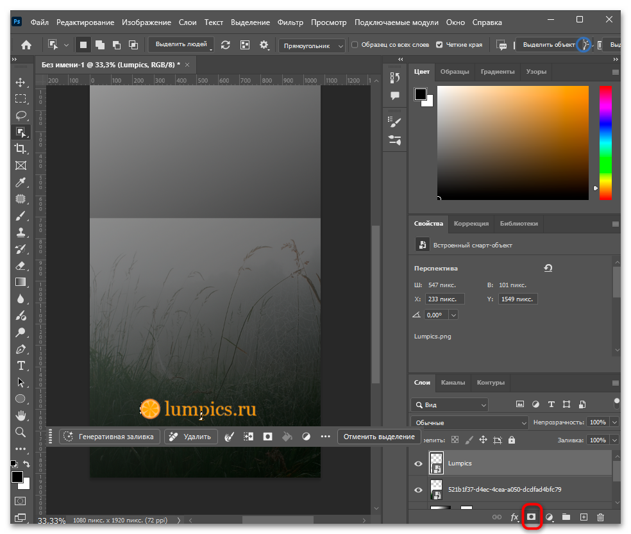Activate the Zoom tool

21,432
